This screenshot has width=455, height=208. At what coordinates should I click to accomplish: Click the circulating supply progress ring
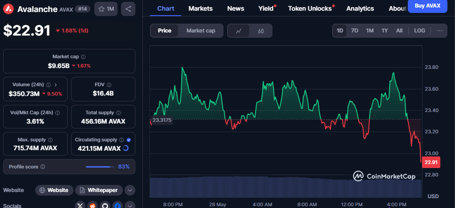(x=126, y=148)
